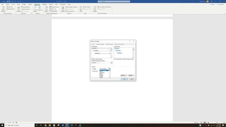Image resolution: width=226 pixels, height=127 pixels.
Task: Click the Windows taskbar search box
Action: tap(19, 125)
